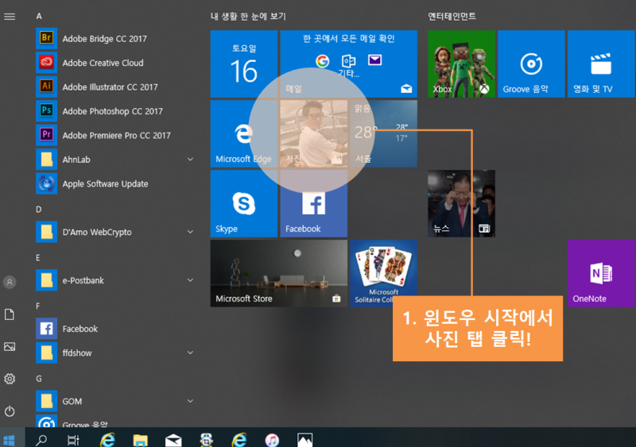Expand the AhnLab folder
This screenshot has width=636, height=447.
click(190, 160)
